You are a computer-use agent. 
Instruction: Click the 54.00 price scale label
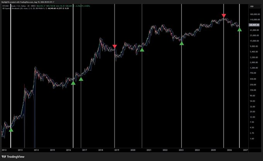pos(253,101)
